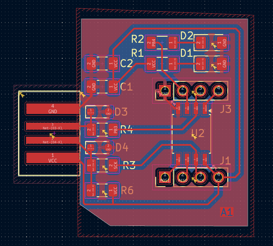273x246 pixels.
Task: Select the VCC pad of resistor R6
Action: tap(113, 191)
